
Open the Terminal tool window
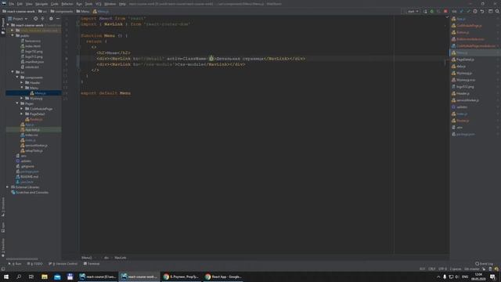pos(92,264)
